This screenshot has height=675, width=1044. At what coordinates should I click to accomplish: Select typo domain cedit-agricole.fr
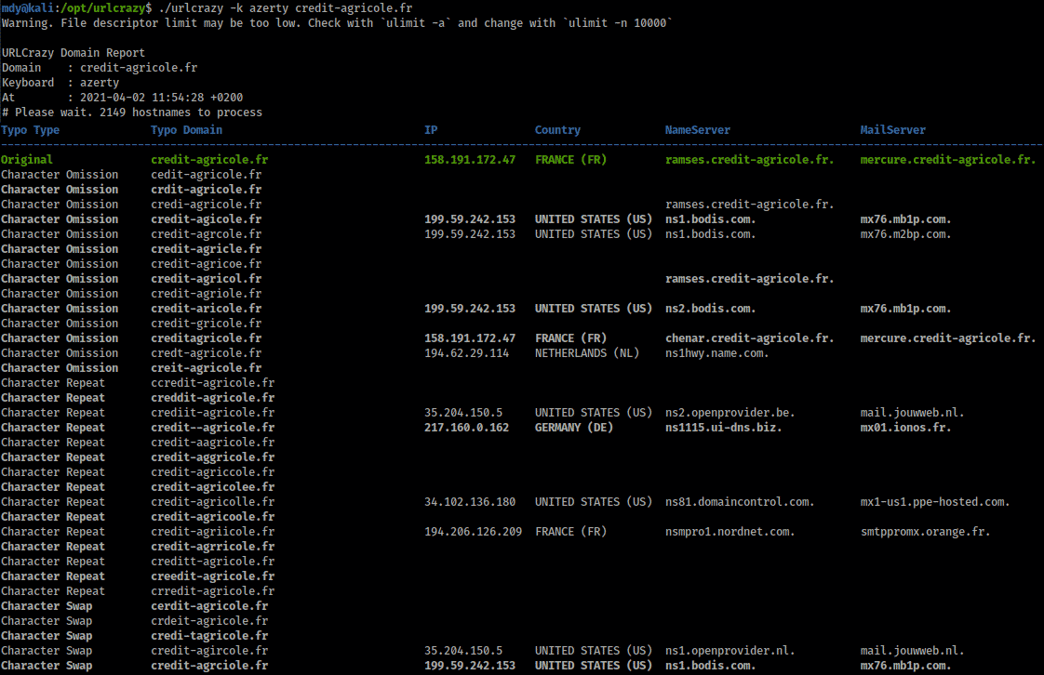pos(207,175)
